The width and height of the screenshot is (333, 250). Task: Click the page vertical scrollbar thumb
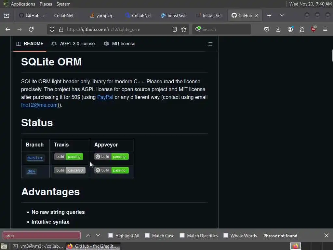(x=332, y=55)
